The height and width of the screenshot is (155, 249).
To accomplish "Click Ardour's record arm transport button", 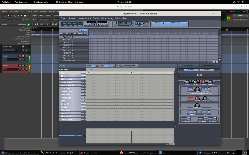I will click(x=29, y=16).
